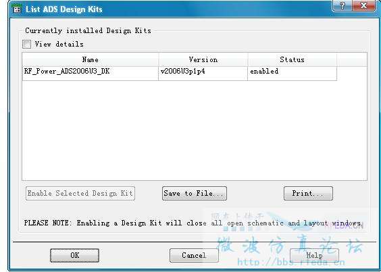
Task: Sort by the Status column header
Action: click(292, 59)
